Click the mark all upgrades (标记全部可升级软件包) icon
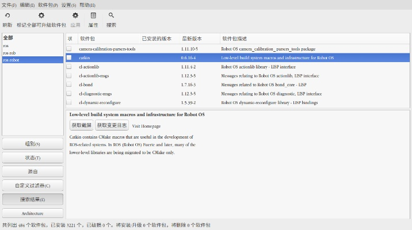412x230 pixels. [x=41, y=16]
